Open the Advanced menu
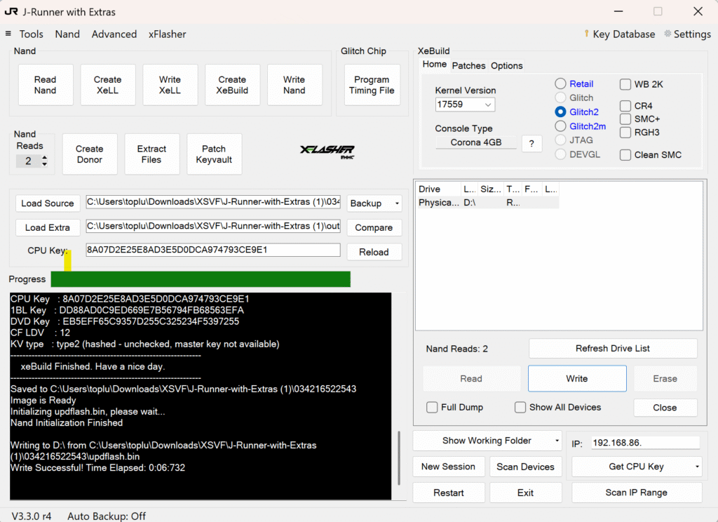Screen dimensions: 718x522 click(114, 34)
